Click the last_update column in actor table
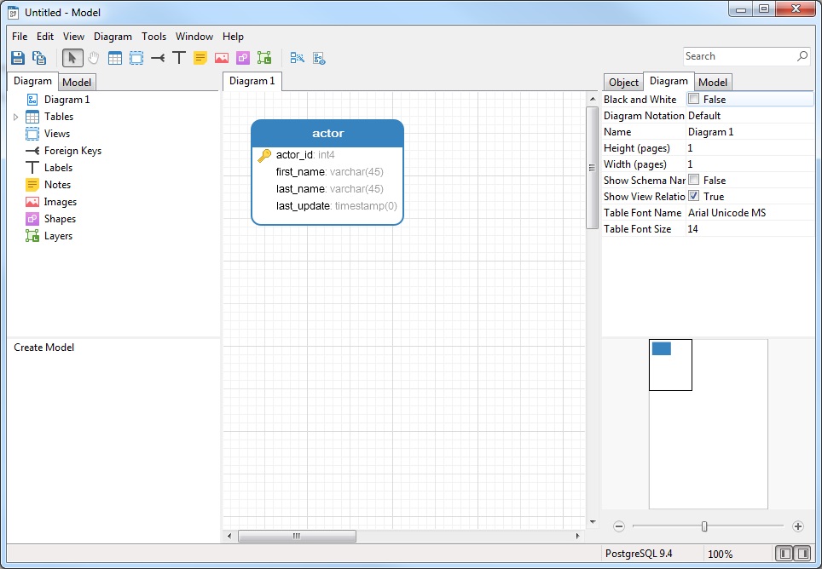The width and height of the screenshot is (822, 569). coord(337,206)
